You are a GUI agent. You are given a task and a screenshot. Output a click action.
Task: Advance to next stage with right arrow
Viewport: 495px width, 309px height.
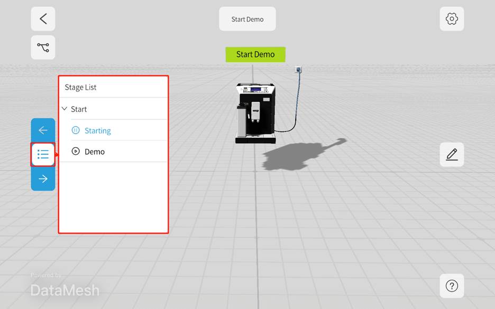pos(43,179)
